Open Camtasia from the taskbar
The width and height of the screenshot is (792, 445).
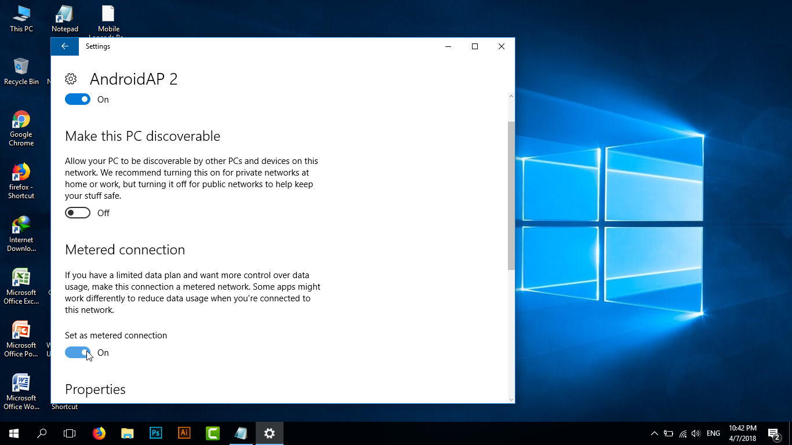point(212,433)
